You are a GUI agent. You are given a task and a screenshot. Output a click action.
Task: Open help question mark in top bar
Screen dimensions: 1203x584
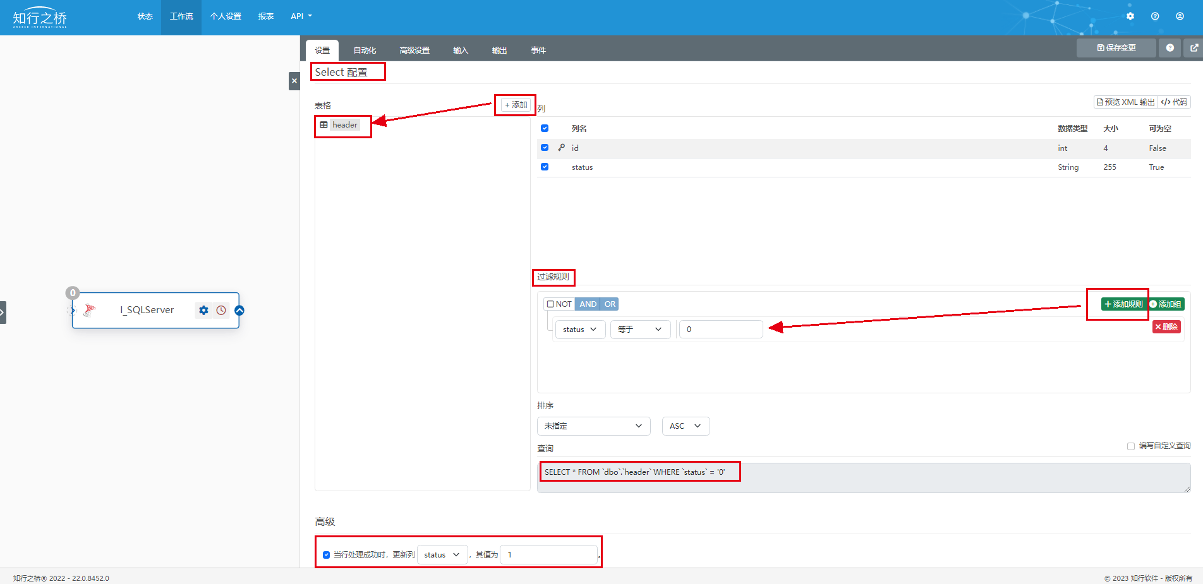(x=1155, y=16)
